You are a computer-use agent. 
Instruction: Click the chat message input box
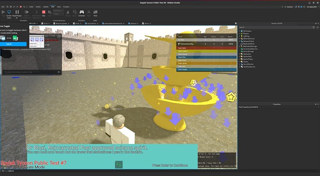point(30,72)
